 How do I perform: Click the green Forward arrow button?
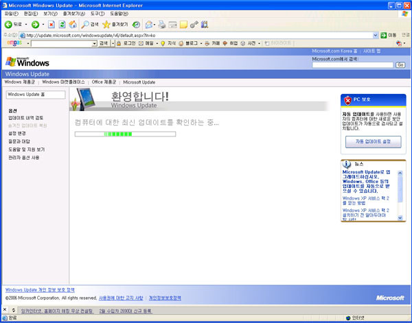(x=35, y=25)
